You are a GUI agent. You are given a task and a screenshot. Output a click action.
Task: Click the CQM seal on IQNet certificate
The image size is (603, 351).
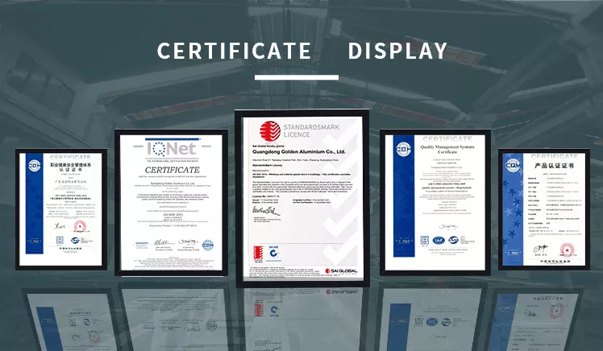click(x=208, y=245)
